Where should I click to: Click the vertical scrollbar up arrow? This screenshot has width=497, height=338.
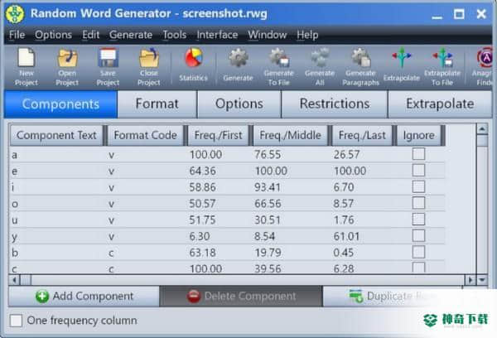click(x=482, y=129)
